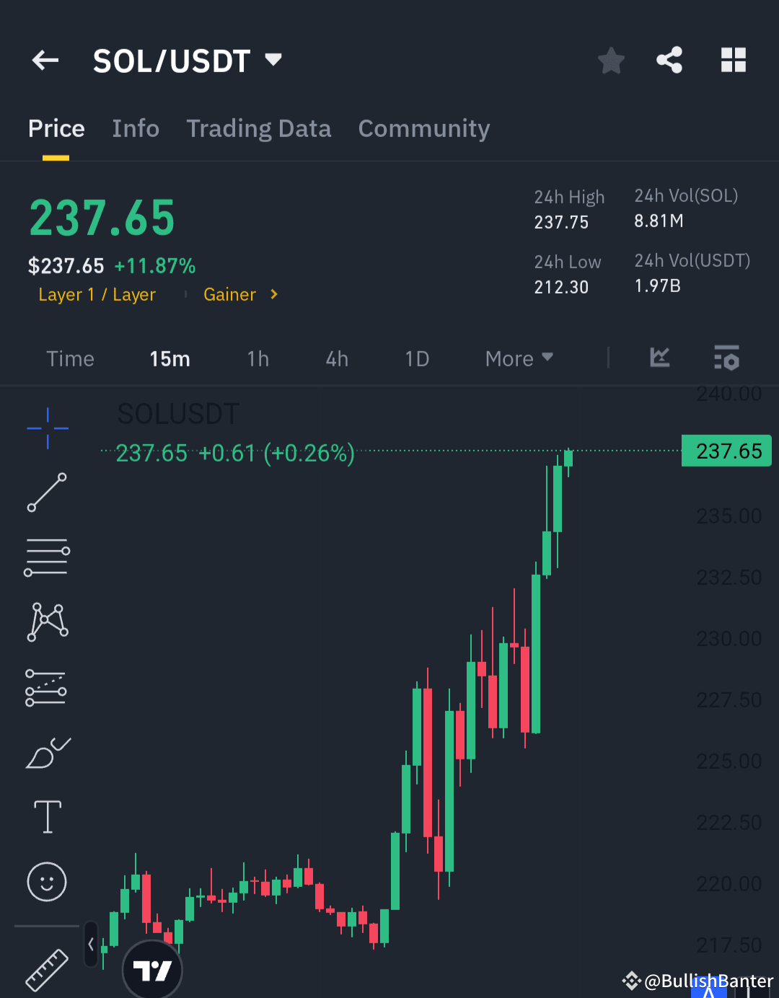Collapse the drawing tools sidebar chevron
Screen dimensions: 779x998
[89, 943]
